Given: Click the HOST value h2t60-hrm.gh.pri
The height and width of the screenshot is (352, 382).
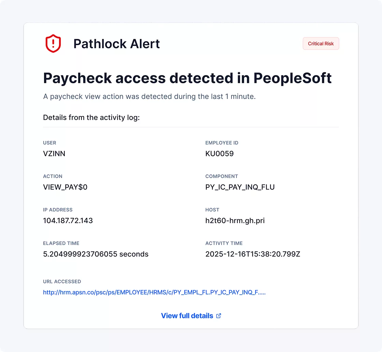Looking at the screenshot, I should point(236,220).
